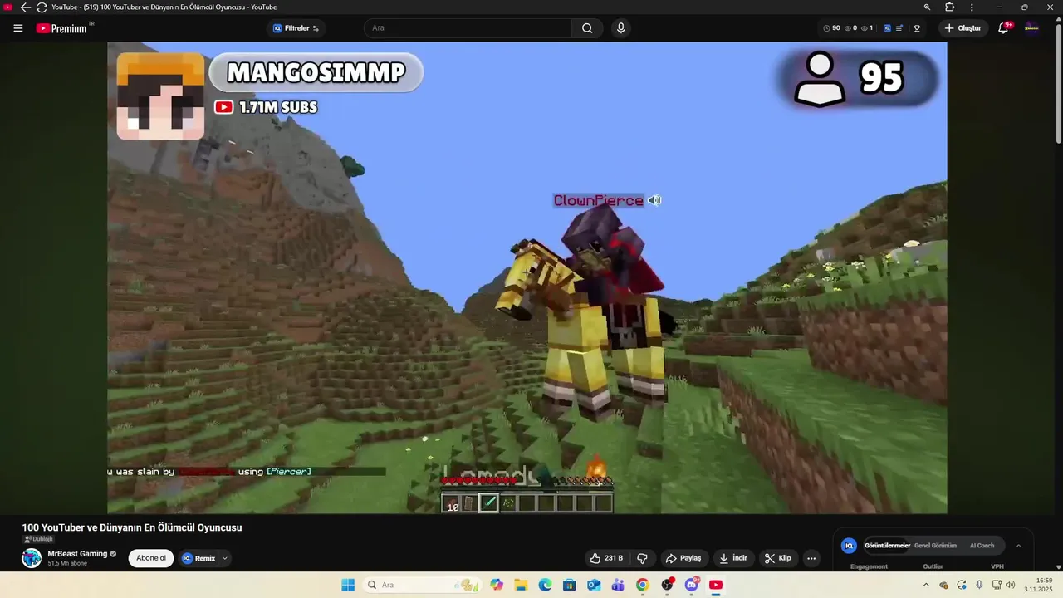This screenshot has width=1063, height=598.
Task: Open Outlook from the taskbar
Action: pyautogui.click(x=594, y=585)
